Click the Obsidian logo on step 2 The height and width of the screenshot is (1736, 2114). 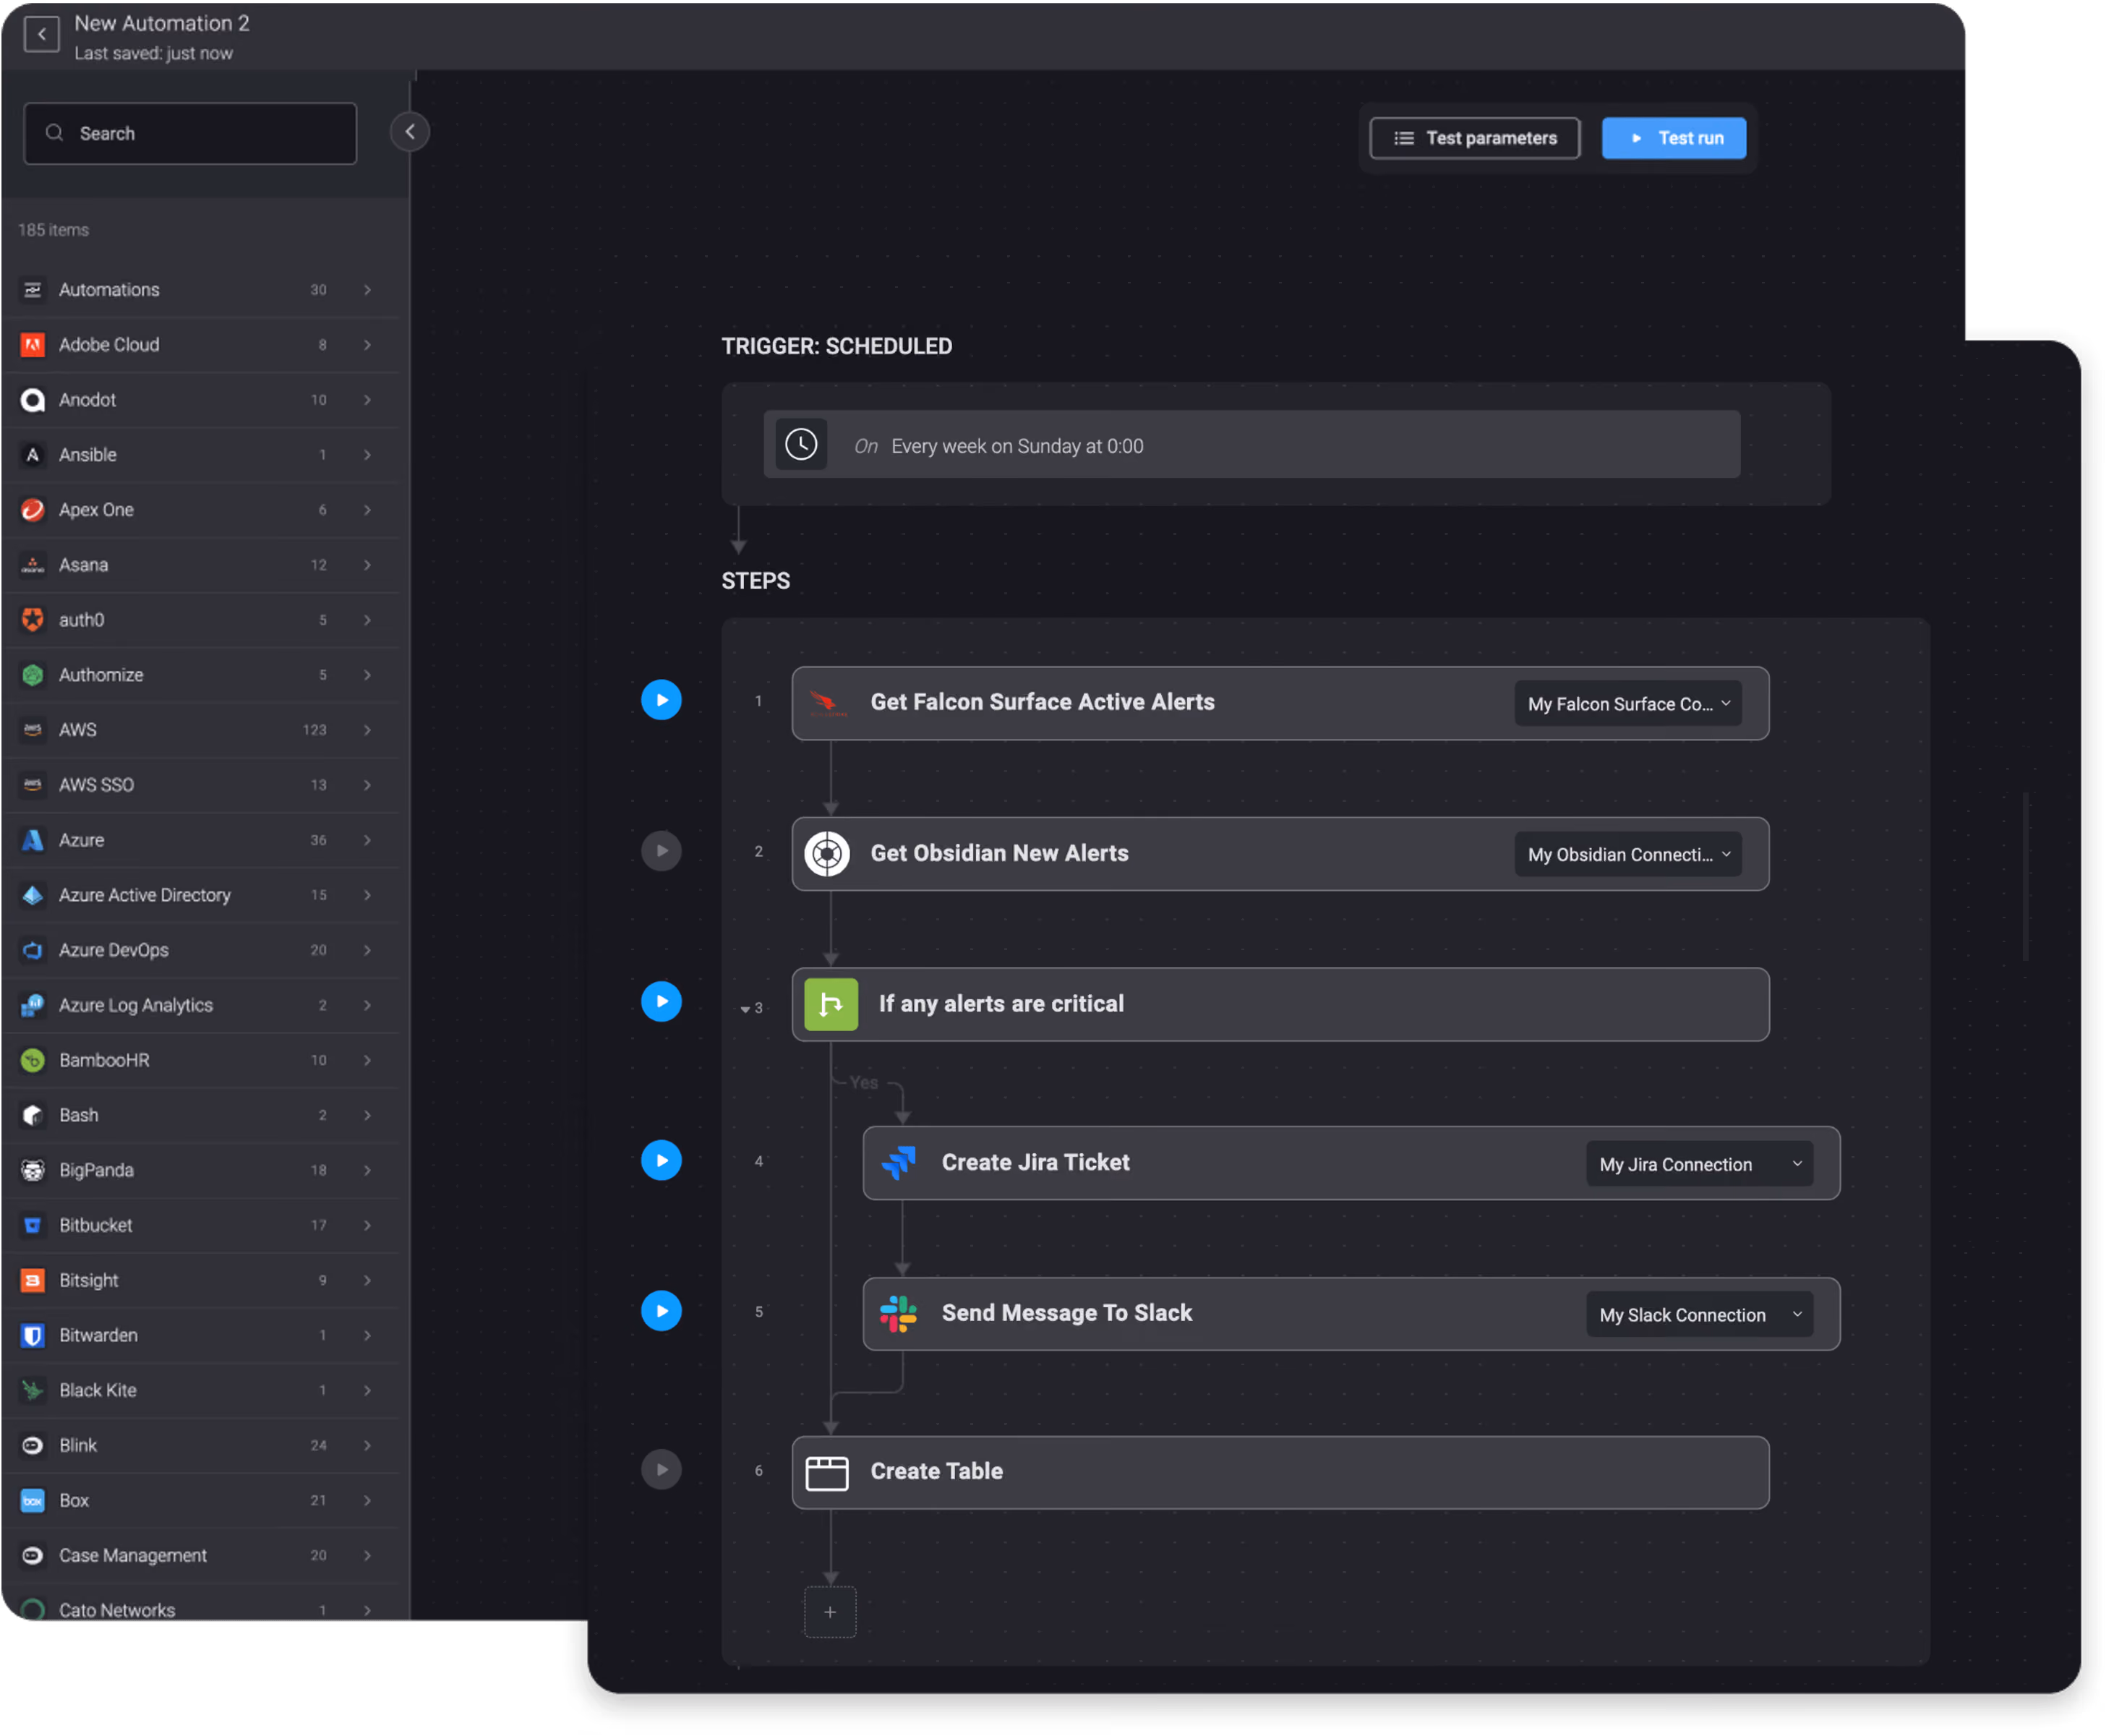828,854
